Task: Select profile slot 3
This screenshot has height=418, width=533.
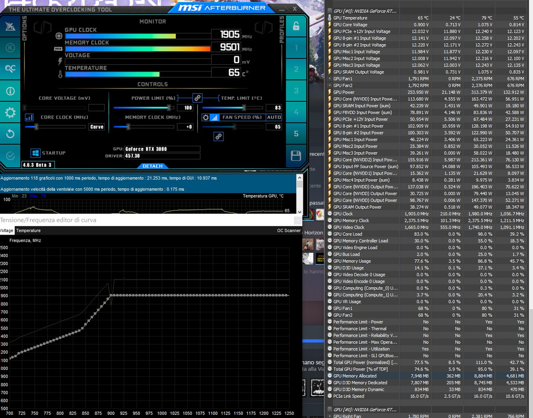Action: pyautogui.click(x=296, y=91)
